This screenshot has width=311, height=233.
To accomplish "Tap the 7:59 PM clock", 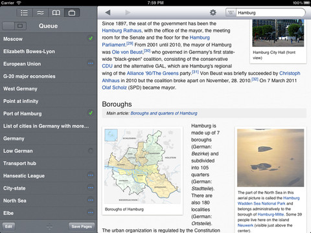I will coord(155,3).
